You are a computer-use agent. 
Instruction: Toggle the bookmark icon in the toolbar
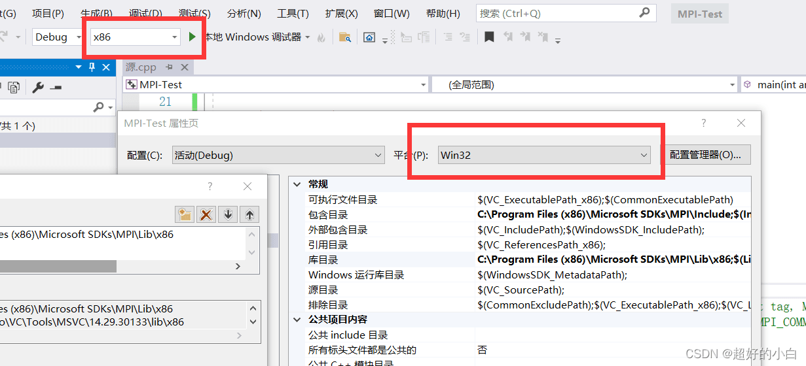pos(489,37)
